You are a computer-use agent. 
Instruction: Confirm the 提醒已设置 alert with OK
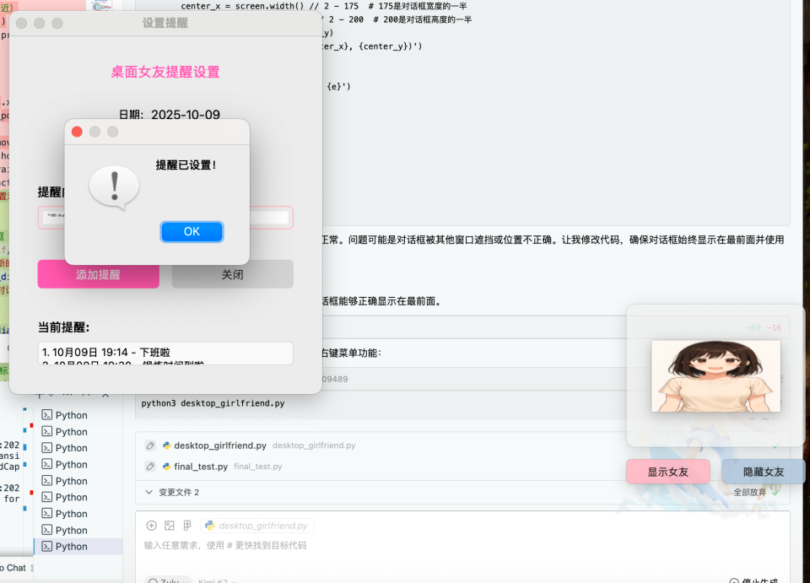click(x=192, y=231)
